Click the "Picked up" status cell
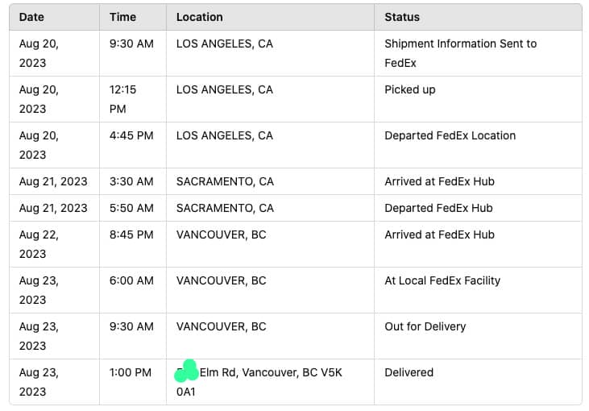Screen dimensions: 589x411 409,89
